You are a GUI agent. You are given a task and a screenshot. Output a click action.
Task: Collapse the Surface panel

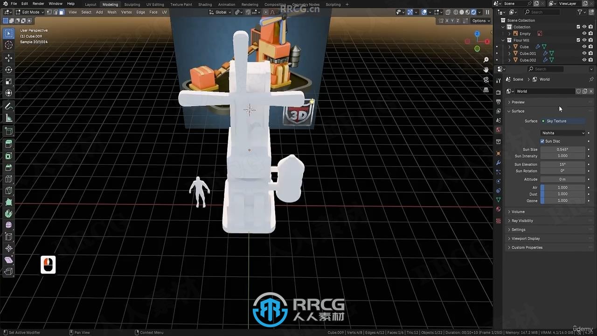(518, 111)
